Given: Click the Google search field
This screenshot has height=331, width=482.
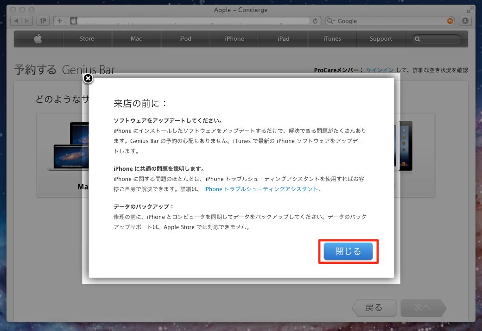Looking at the screenshot, I should pos(390,21).
